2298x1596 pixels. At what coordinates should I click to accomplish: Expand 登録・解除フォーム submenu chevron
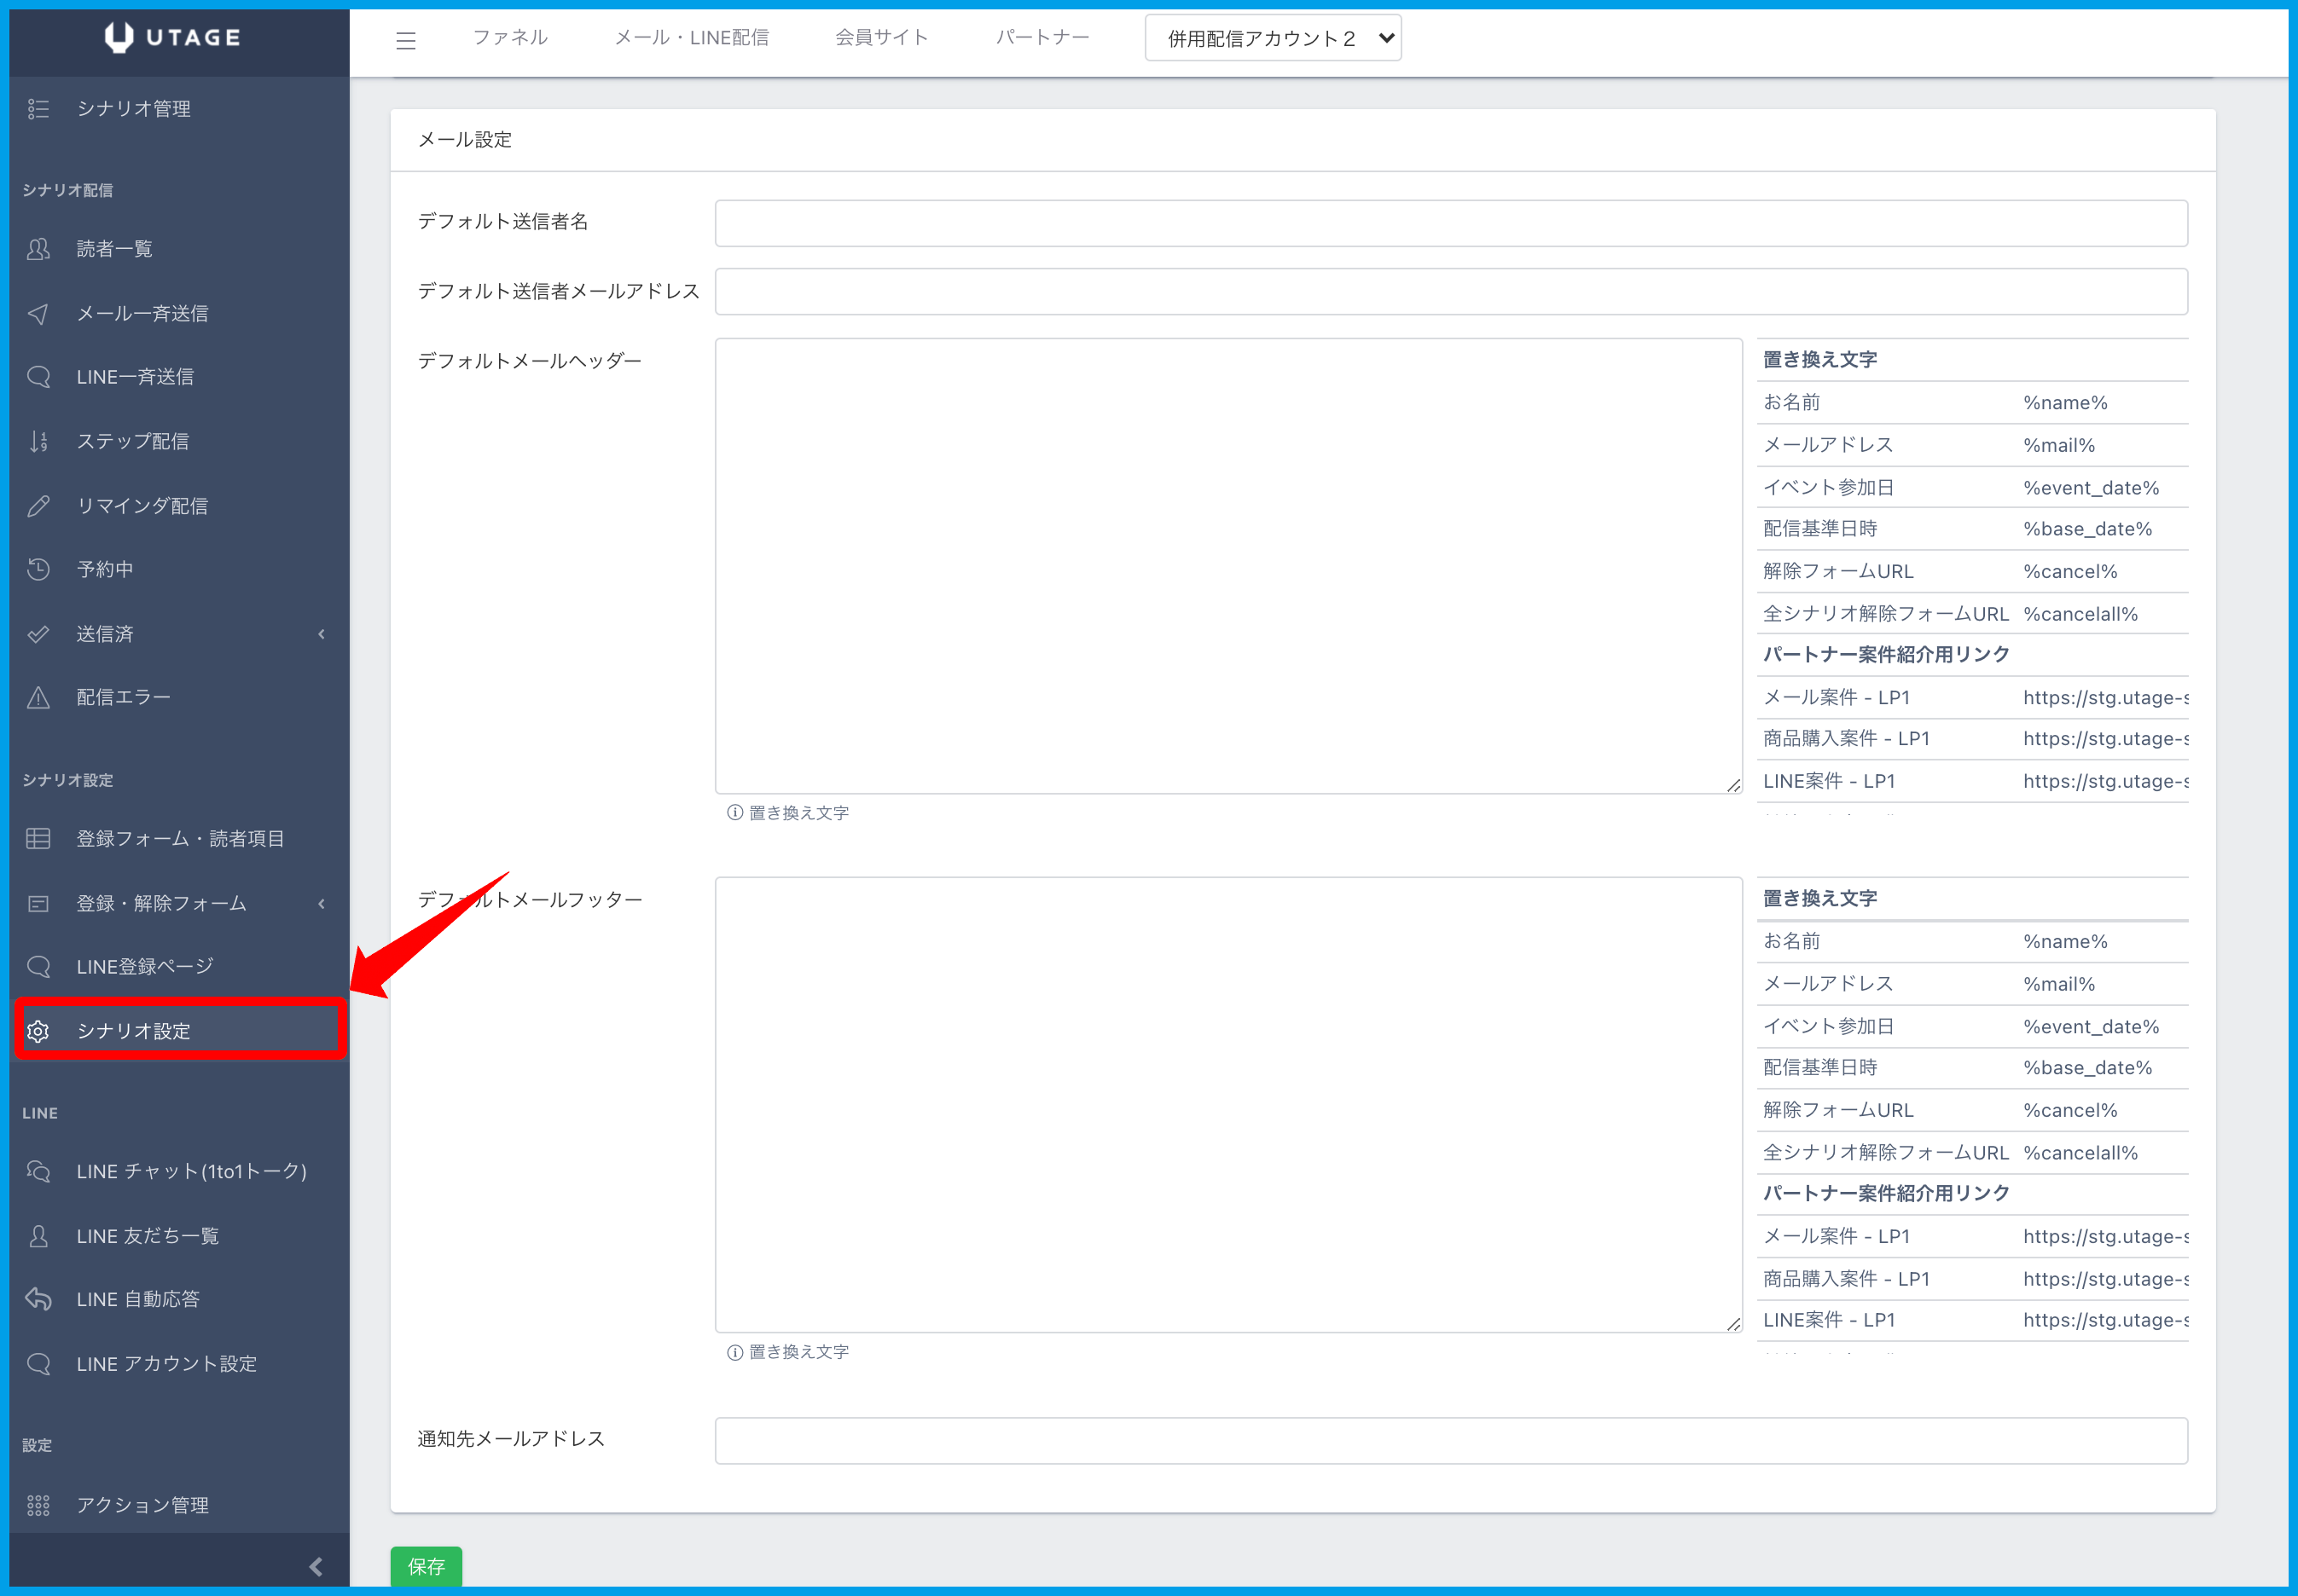[321, 904]
